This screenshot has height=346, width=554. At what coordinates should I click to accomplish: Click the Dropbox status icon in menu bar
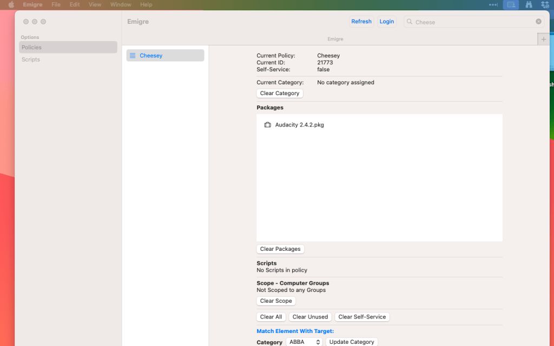tap(545, 5)
